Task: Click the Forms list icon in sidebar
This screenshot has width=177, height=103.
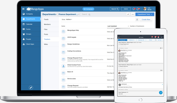Action: (x=24, y=29)
